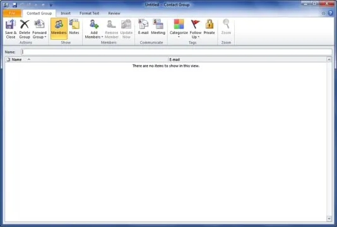Switch to Insert tab
The width and height of the screenshot is (337, 227).
(x=66, y=13)
